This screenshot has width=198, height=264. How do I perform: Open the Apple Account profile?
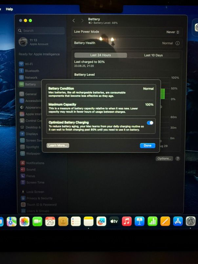click(x=34, y=42)
